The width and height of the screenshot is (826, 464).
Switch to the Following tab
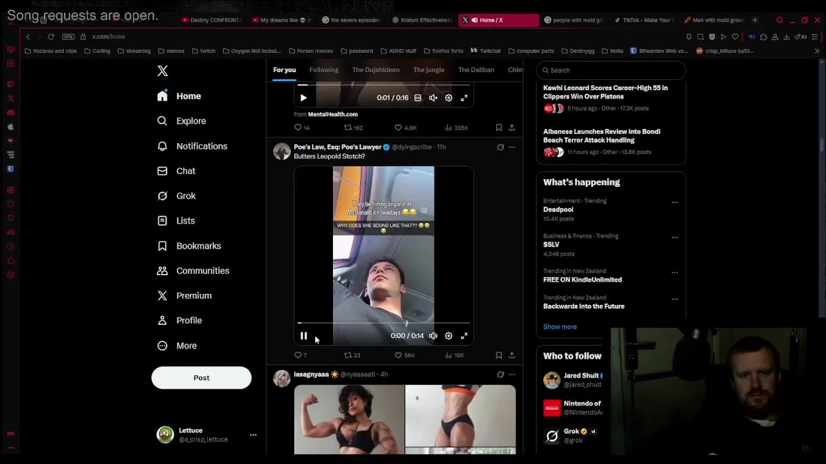pos(324,70)
